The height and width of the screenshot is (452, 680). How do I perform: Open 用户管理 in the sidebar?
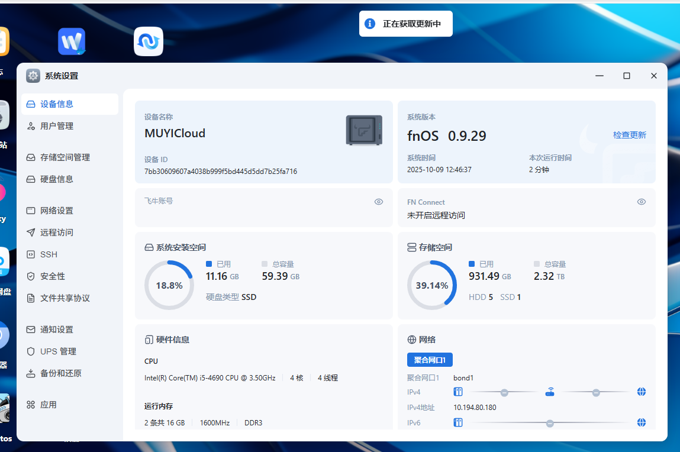tap(57, 126)
